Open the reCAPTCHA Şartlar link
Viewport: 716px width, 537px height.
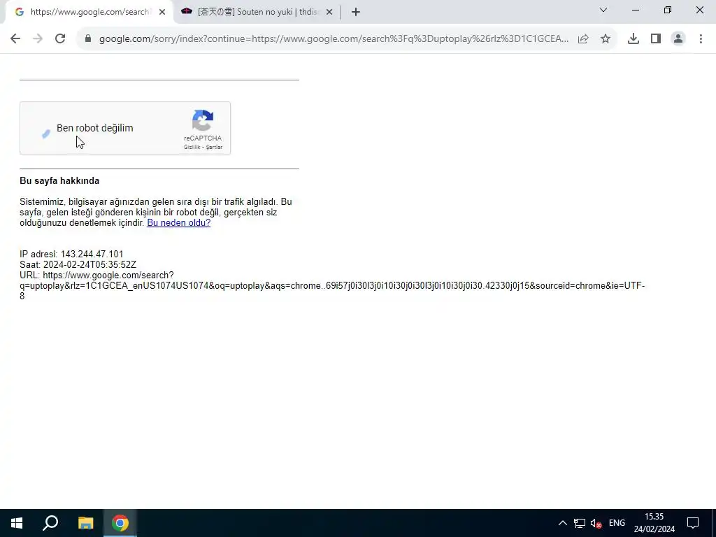[214, 147]
